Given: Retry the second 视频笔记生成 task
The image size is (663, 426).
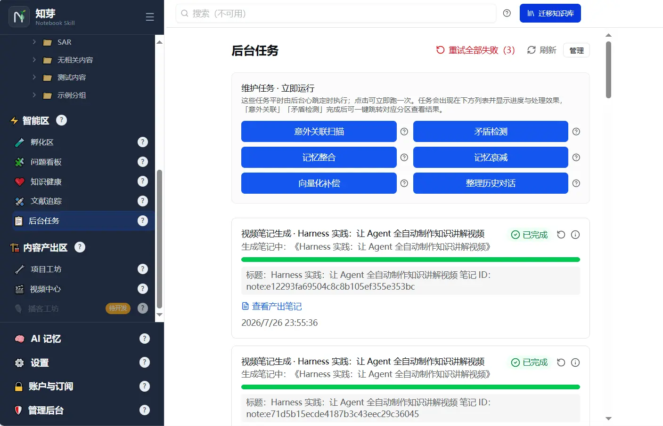Looking at the screenshot, I should [x=561, y=363].
